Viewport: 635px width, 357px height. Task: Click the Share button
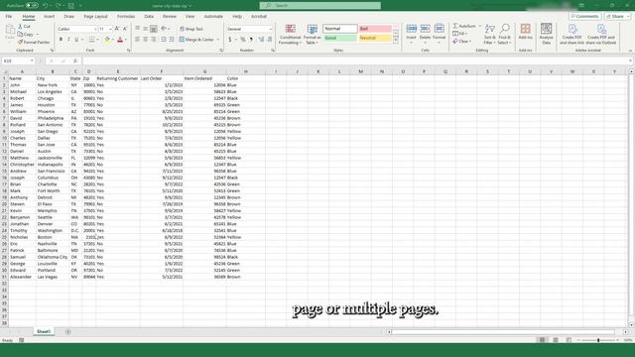(x=617, y=16)
